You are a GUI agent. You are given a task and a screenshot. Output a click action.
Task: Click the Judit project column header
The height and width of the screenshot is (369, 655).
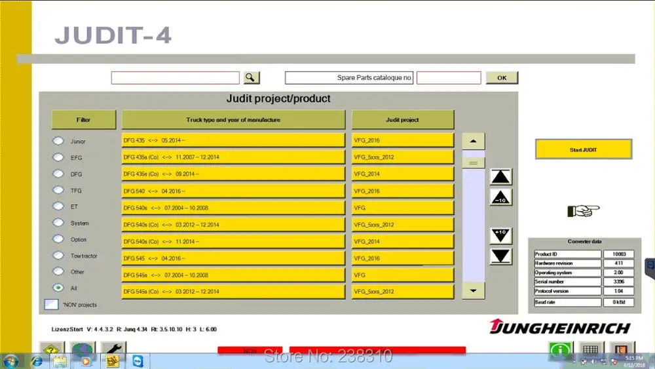pyautogui.click(x=402, y=120)
